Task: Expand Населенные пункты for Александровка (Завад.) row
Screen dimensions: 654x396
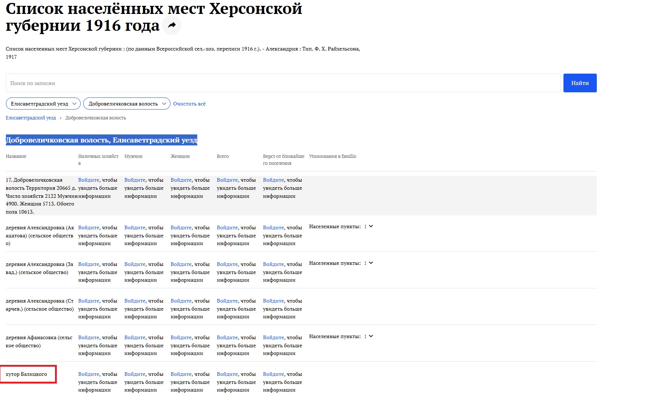Action: 371,263
